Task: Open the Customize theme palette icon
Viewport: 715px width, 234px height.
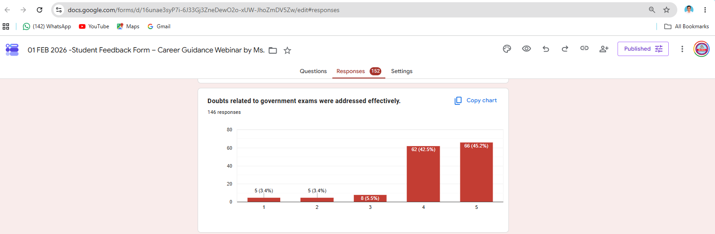Action: tap(507, 49)
